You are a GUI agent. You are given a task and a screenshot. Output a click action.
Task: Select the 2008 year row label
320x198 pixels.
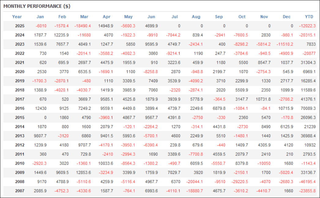click(20, 182)
